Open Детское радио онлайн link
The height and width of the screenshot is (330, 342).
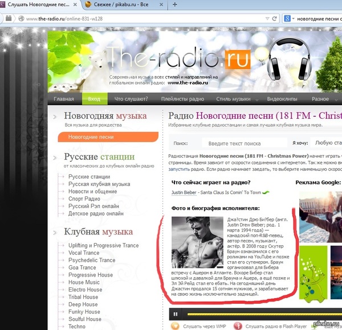[96, 213]
